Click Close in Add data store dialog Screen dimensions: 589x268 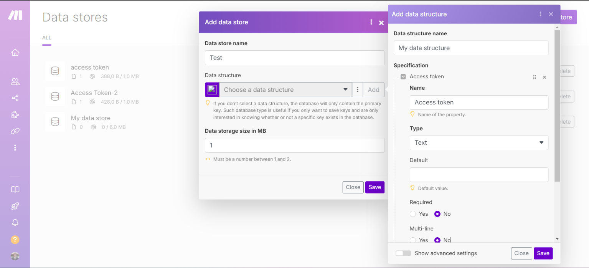point(353,187)
